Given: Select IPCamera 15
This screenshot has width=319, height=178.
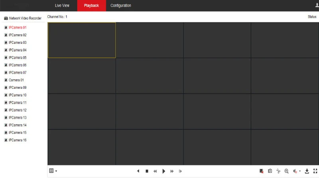Looking at the screenshot, I should click(x=18, y=133).
